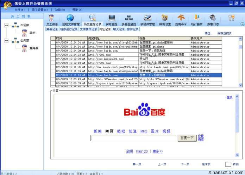
Task: Open 统计报告 toolbar icon
Action: 197,20
